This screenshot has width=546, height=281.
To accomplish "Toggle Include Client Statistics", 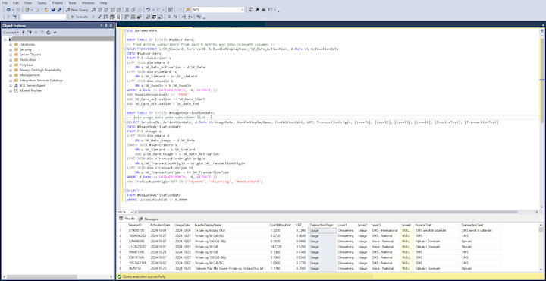I will pyautogui.click(x=140, y=17).
